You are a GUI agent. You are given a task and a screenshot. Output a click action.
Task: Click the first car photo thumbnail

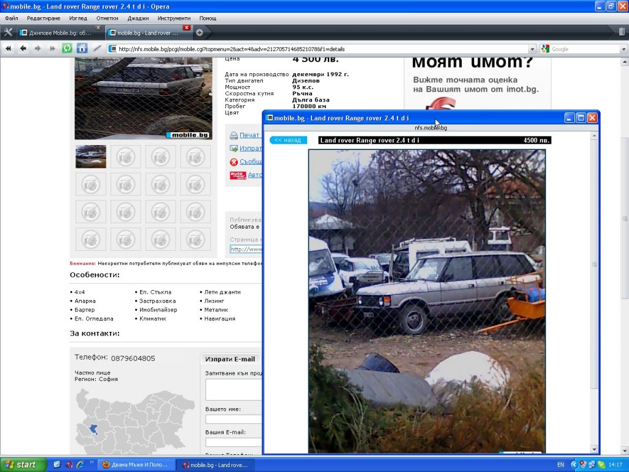point(91,157)
